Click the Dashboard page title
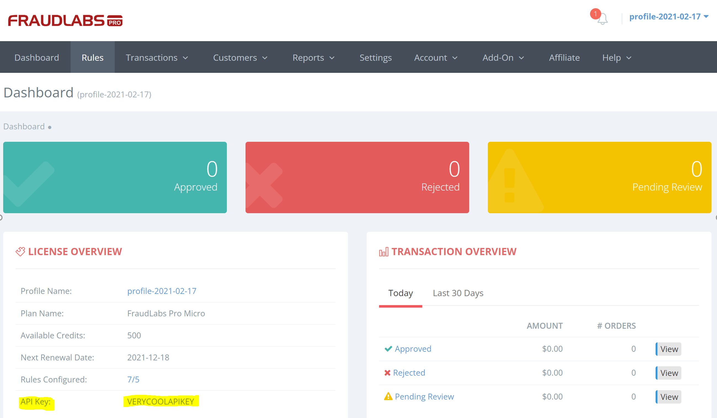 tap(38, 93)
